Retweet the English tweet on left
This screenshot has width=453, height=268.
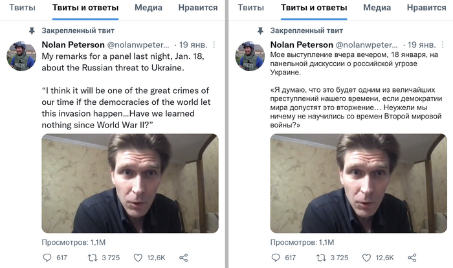(93, 258)
